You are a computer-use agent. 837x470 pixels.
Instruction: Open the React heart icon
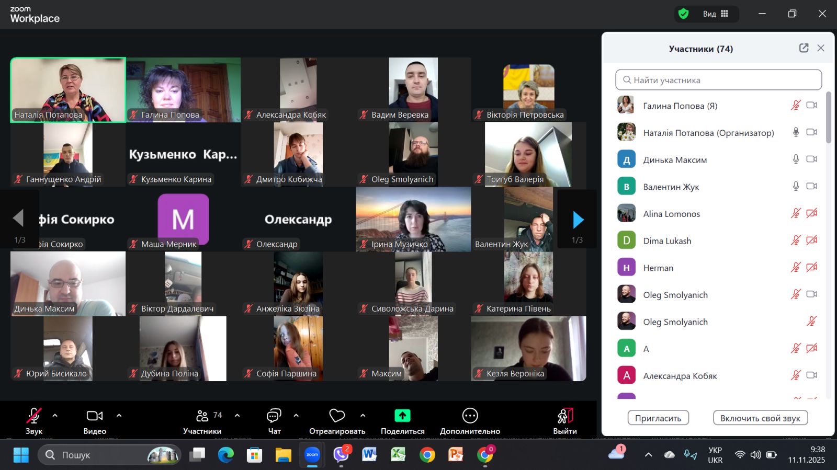point(337,416)
